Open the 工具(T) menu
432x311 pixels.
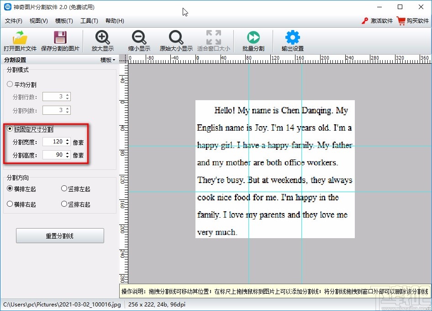(89, 21)
